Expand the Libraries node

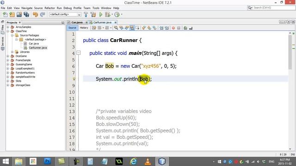(x=12, y=52)
